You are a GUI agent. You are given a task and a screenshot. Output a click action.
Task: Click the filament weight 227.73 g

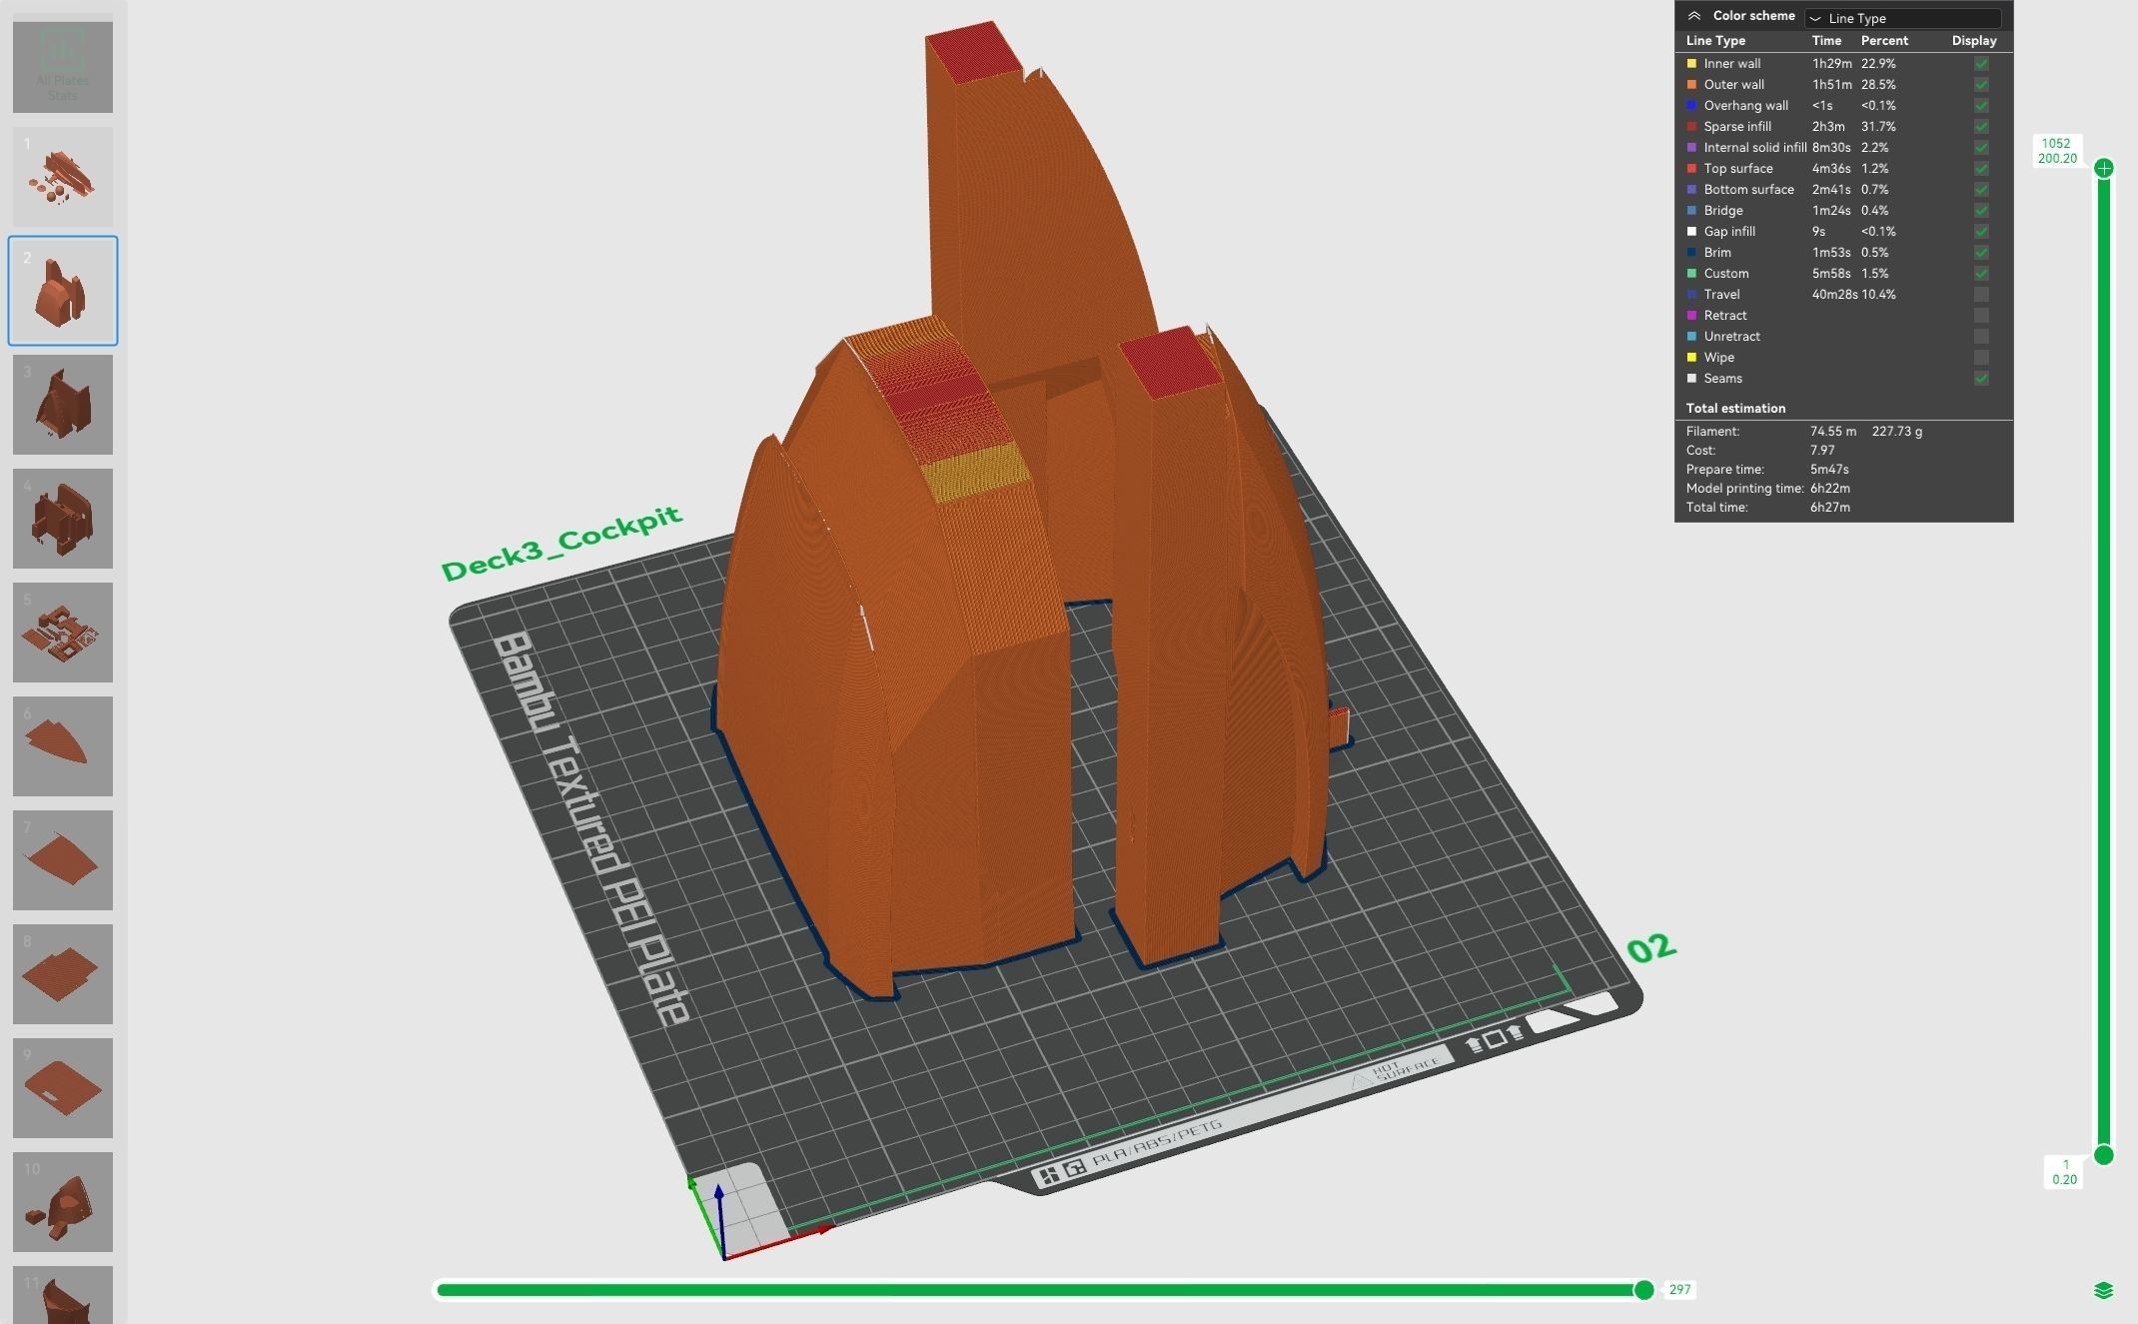point(1897,432)
